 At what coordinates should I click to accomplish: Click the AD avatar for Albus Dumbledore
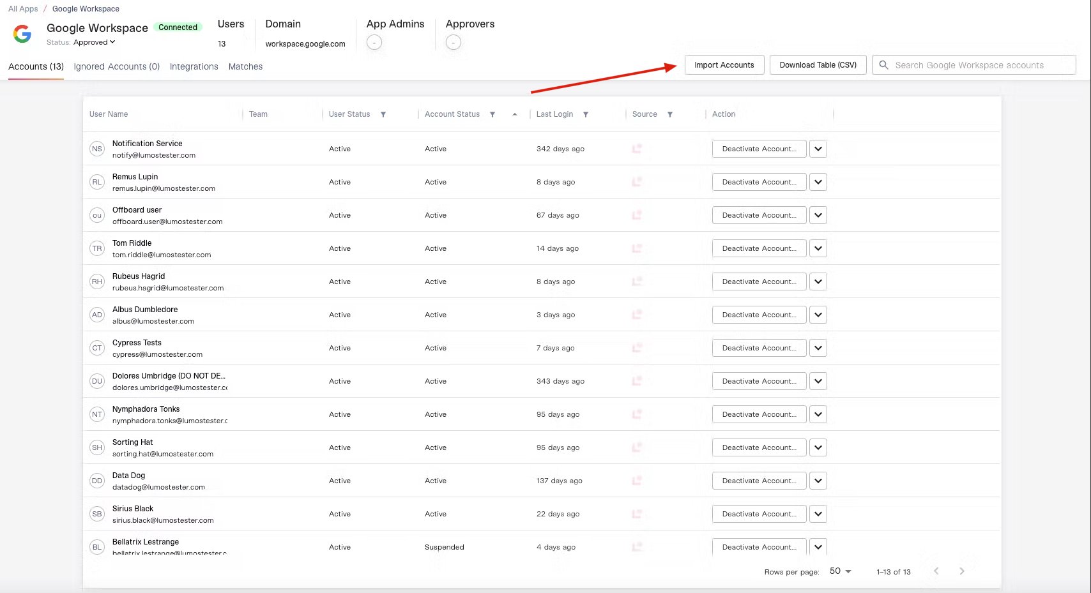point(97,315)
